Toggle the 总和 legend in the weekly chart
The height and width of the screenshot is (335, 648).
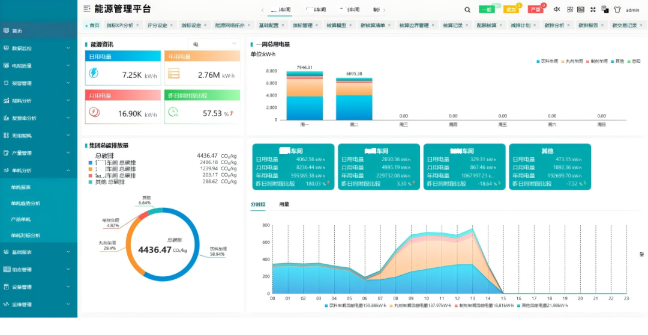[x=634, y=61]
